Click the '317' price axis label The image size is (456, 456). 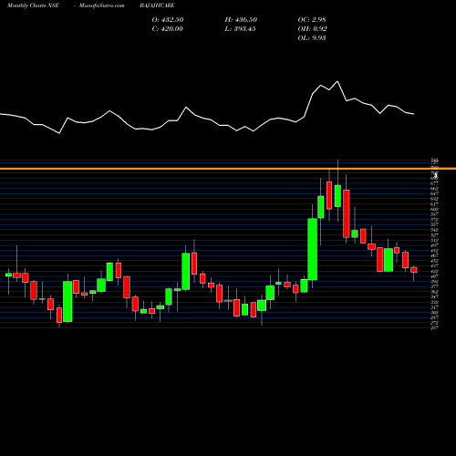(434, 307)
